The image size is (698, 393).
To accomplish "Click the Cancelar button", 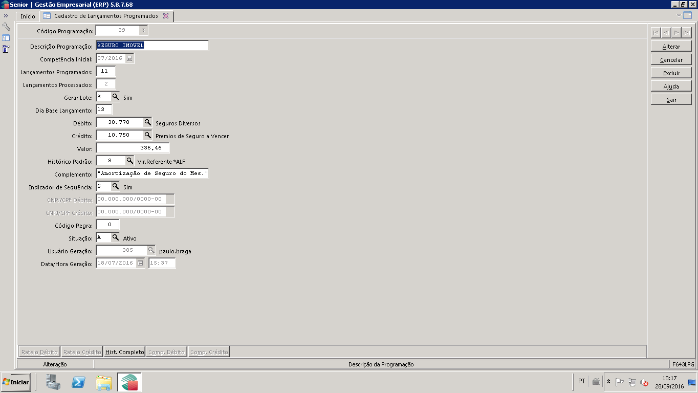I will coord(671,60).
